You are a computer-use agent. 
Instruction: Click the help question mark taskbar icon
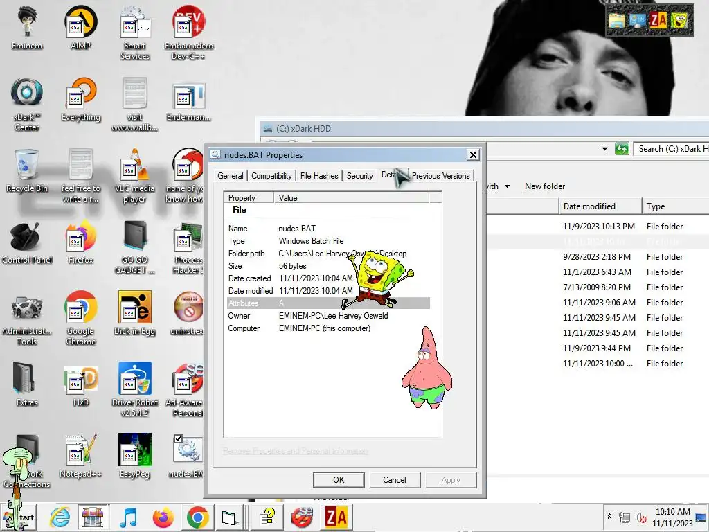click(267, 517)
